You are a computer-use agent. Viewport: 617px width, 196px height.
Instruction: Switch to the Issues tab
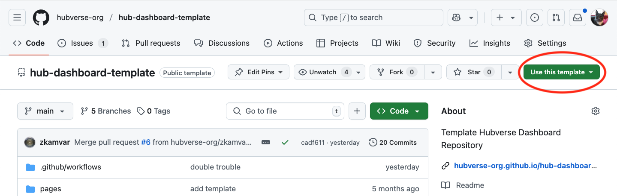tap(83, 43)
